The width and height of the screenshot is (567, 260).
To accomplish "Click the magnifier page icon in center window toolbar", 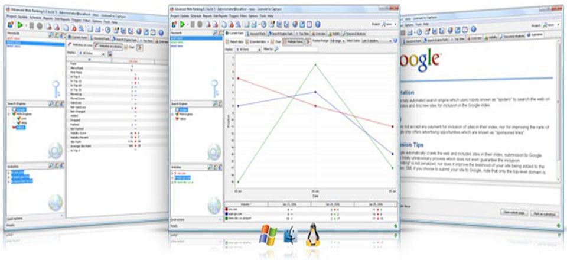I will click(x=238, y=24).
